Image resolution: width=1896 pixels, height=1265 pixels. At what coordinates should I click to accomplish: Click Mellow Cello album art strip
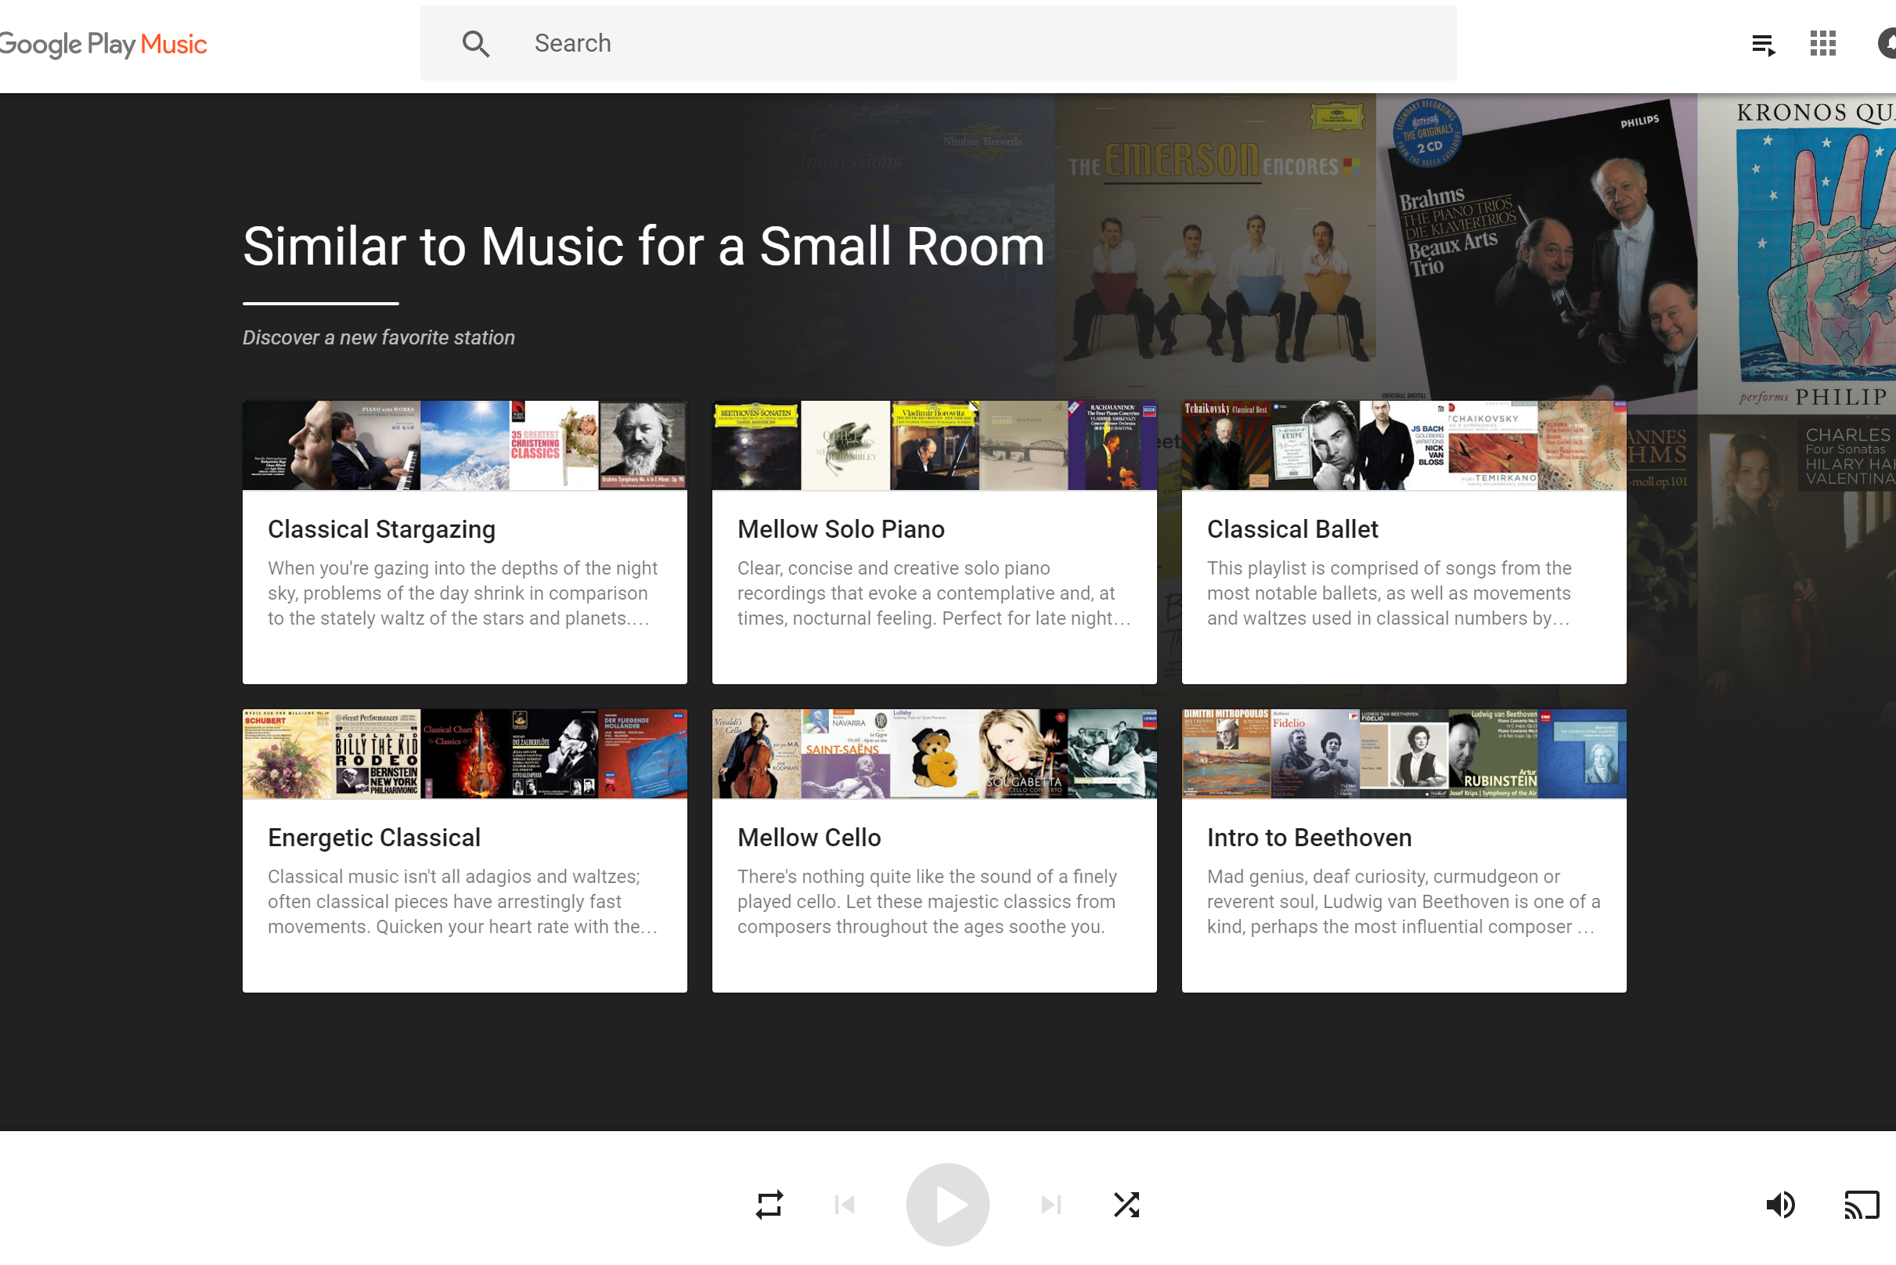[934, 754]
